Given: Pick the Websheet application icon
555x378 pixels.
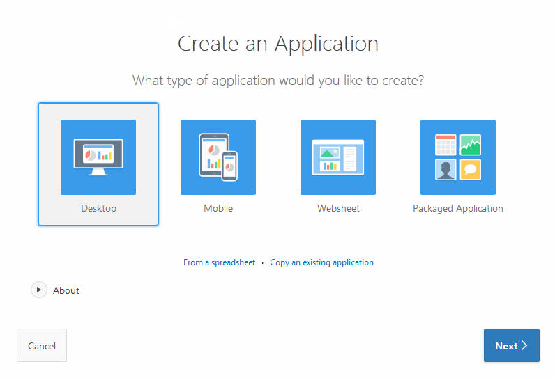Looking at the screenshot, I should click(x=338, y=157).
